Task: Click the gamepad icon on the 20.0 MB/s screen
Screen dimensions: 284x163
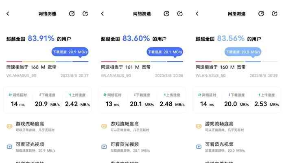Action: pos(199,126)
